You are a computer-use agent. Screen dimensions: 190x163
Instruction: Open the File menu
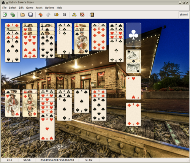4,8
